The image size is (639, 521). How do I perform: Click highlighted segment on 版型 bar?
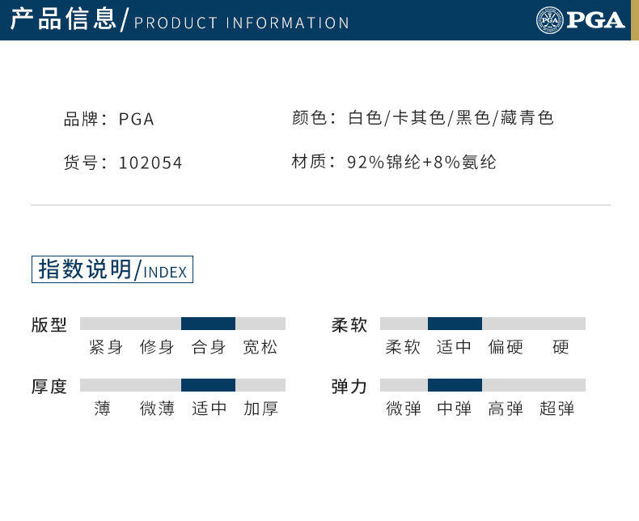click(208, 324)
